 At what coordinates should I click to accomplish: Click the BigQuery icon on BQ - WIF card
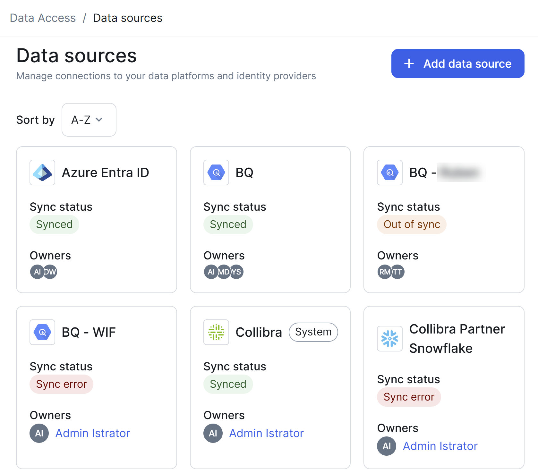pyautogui.click(x=42, y=332)
